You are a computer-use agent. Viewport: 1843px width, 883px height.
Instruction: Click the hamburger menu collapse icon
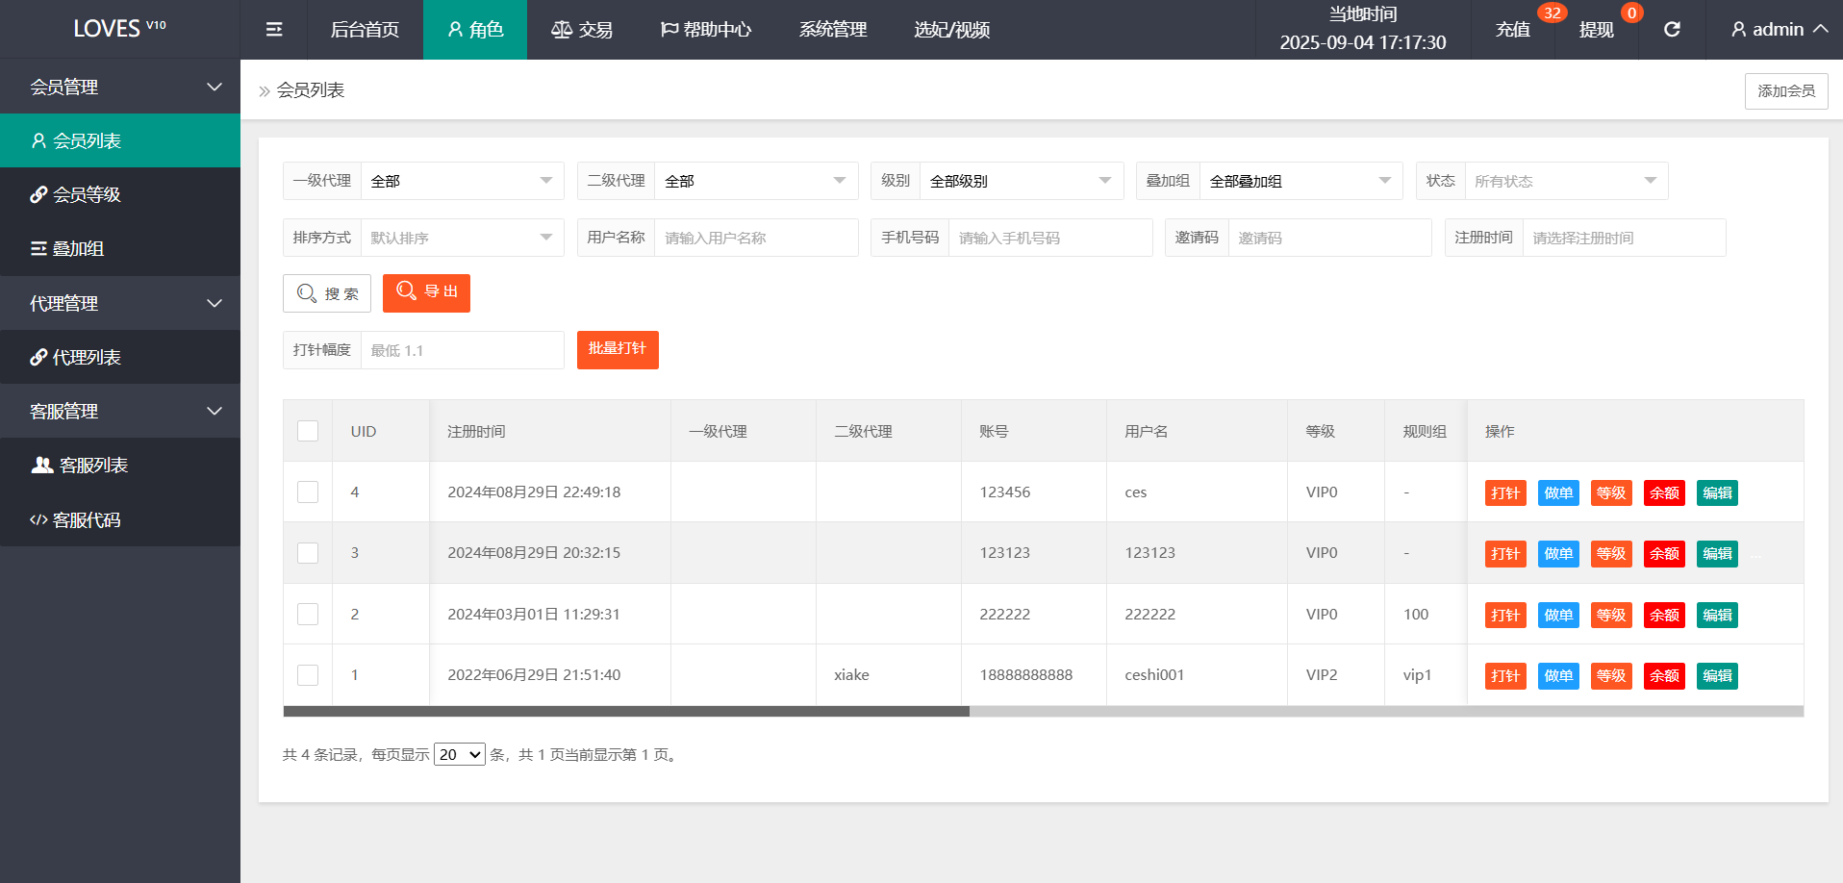pyautogui.click(x=274, y=30)
